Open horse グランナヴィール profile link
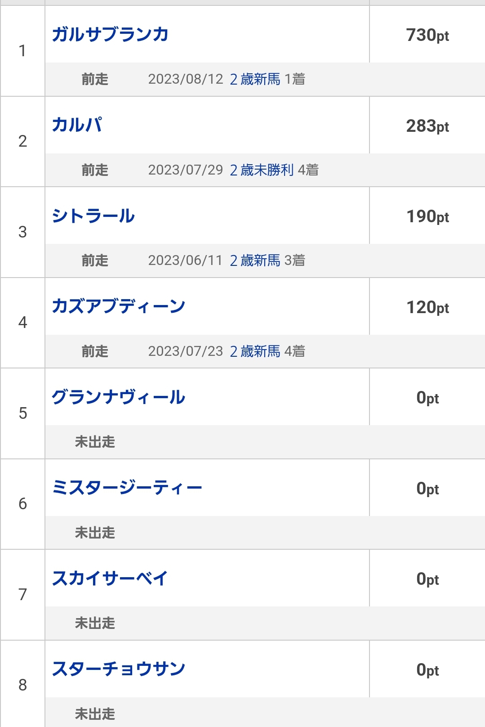The width and height of the screenshot is (485, 727). [x=119, y=397]
